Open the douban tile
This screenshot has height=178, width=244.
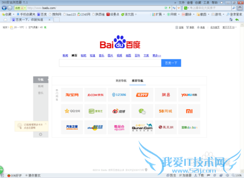(x=189, y=127)
